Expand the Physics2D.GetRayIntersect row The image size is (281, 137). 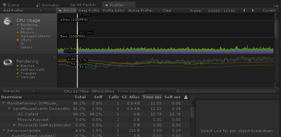click(15, 125)
